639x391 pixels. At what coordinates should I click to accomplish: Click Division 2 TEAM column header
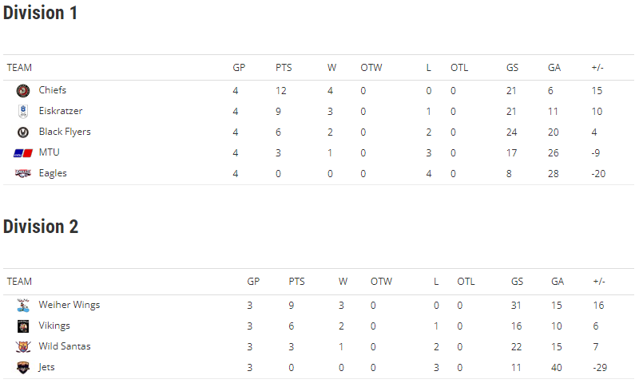click(x=19, y=282)
